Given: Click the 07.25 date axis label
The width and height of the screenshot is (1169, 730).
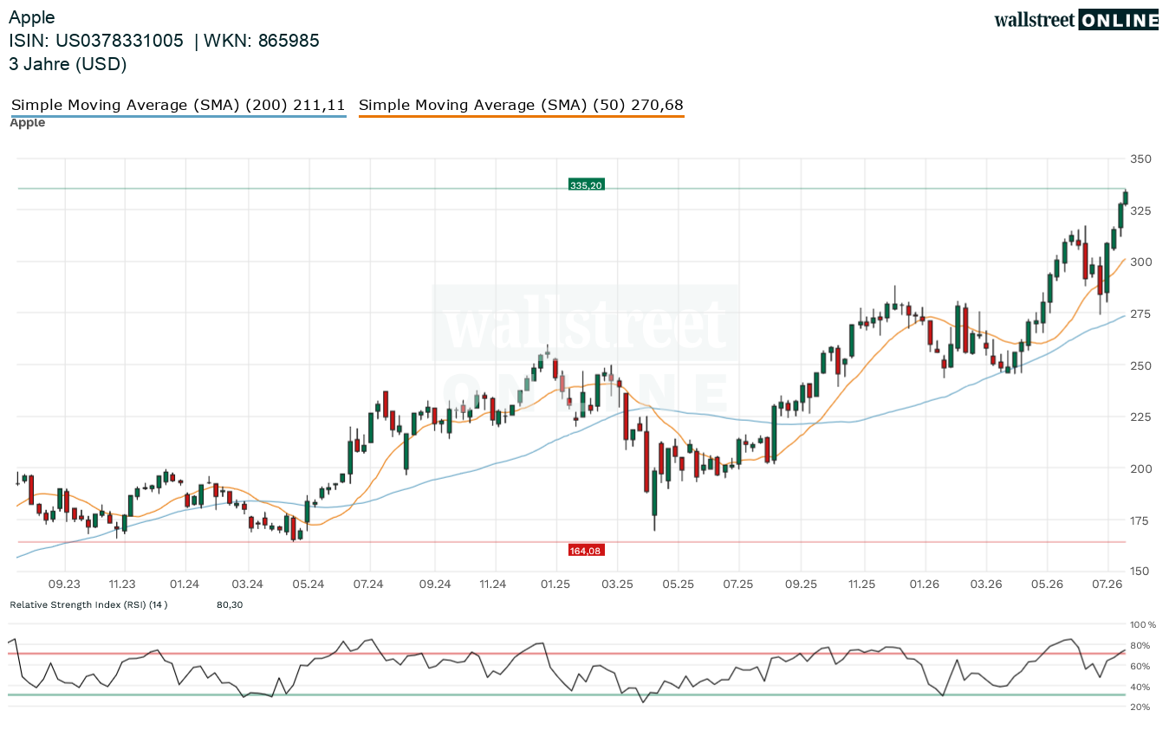Looking at the screenshot, I should click(738, 585).
